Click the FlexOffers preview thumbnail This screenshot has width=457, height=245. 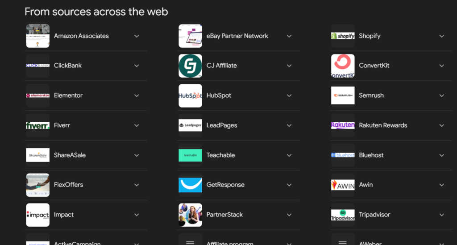37,185
